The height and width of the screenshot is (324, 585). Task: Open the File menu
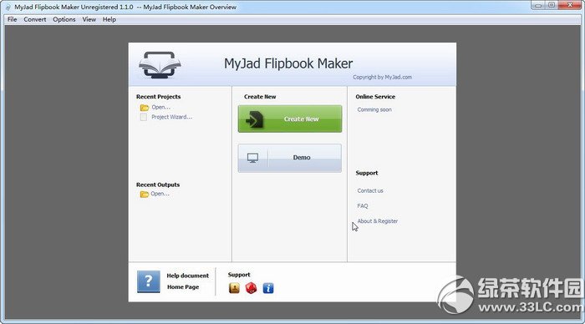pyautogui.click(x=12, y=19)
